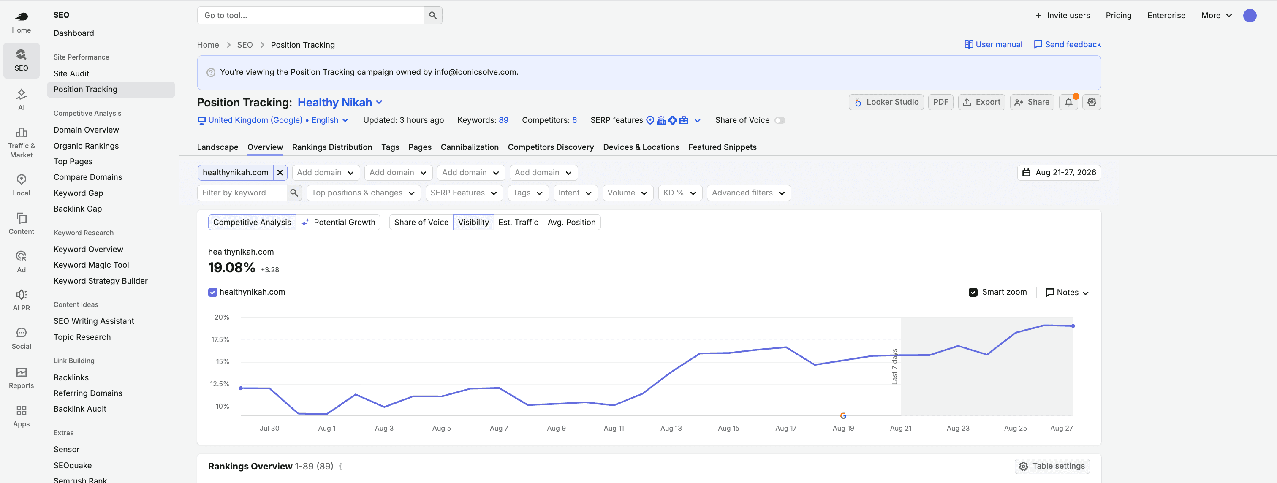
Task: Click the PDF button
Action: pos(940,102)
